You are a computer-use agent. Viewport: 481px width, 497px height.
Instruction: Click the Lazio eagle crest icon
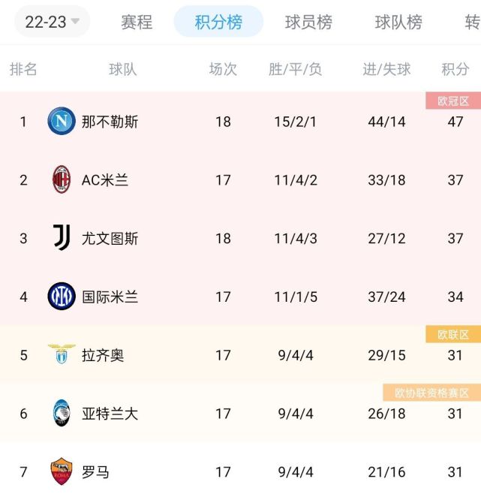pyautogui.click(x=62, y=355)
